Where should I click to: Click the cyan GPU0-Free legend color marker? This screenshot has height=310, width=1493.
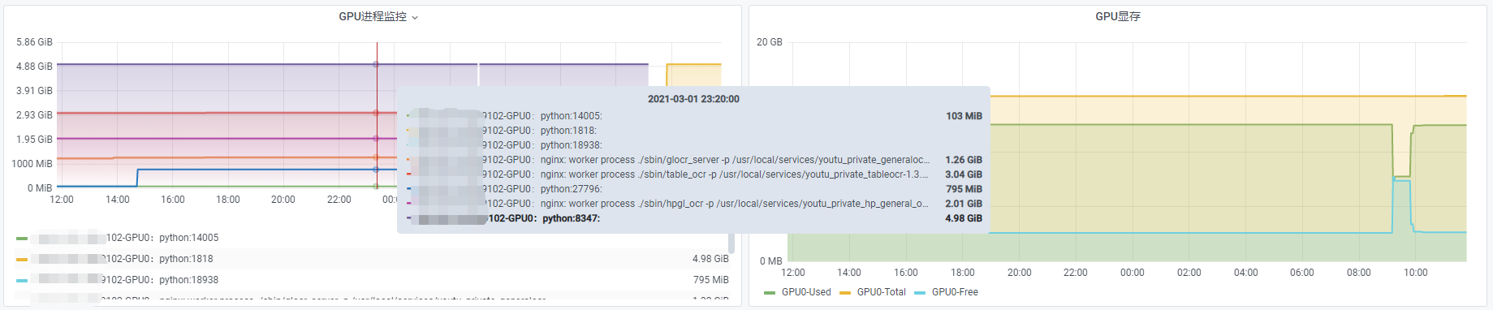(x=920, y=293)
